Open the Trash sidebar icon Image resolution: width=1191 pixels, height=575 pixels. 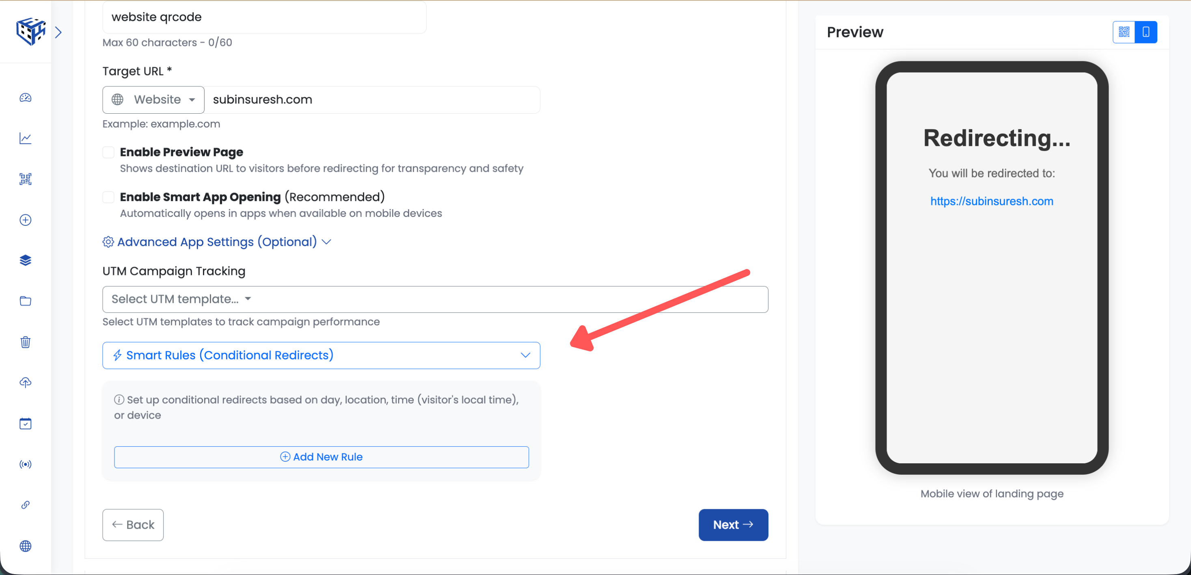(x=26, y=342)
